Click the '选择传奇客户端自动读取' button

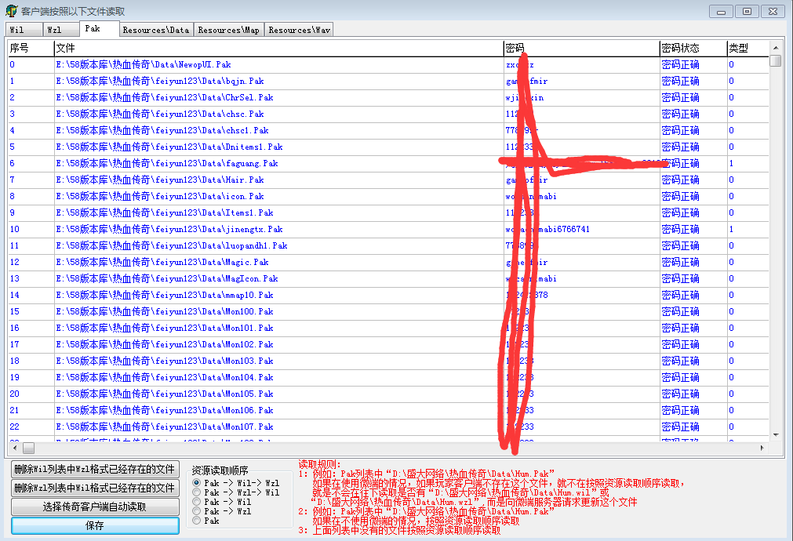click(x=95, y=507)
